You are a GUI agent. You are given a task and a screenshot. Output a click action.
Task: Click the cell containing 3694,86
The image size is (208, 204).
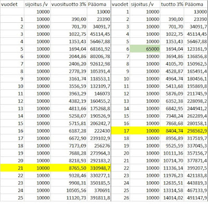[x=172, y=57]
